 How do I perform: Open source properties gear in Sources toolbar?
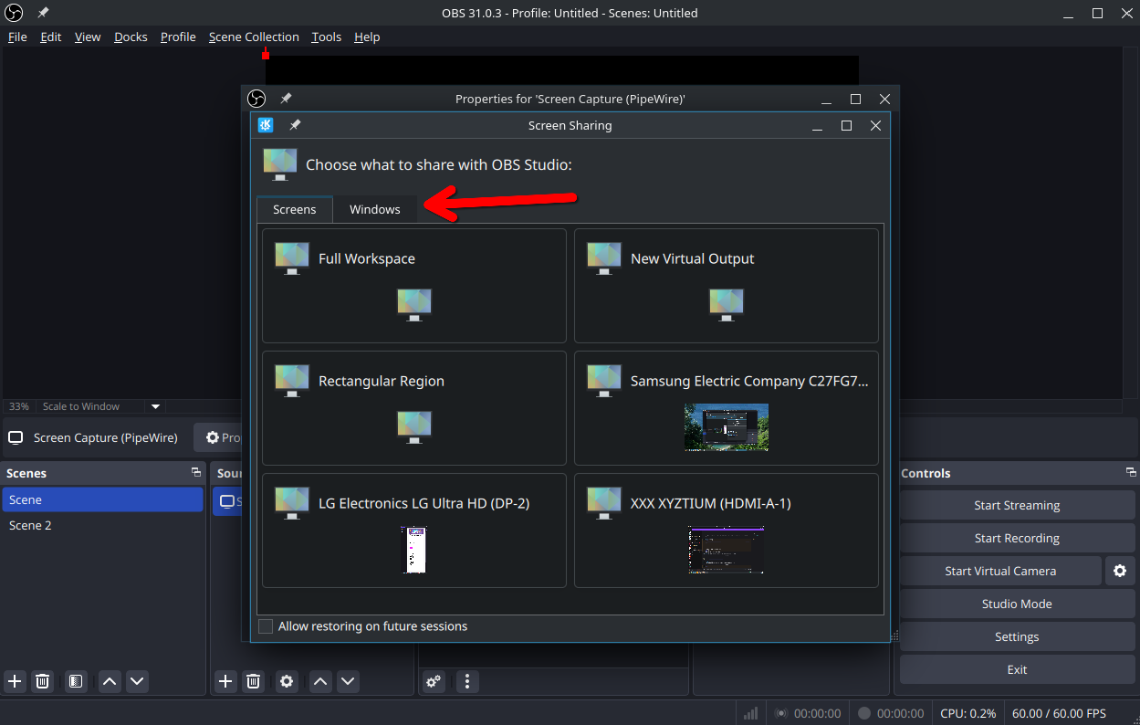[x=287, y=681]
